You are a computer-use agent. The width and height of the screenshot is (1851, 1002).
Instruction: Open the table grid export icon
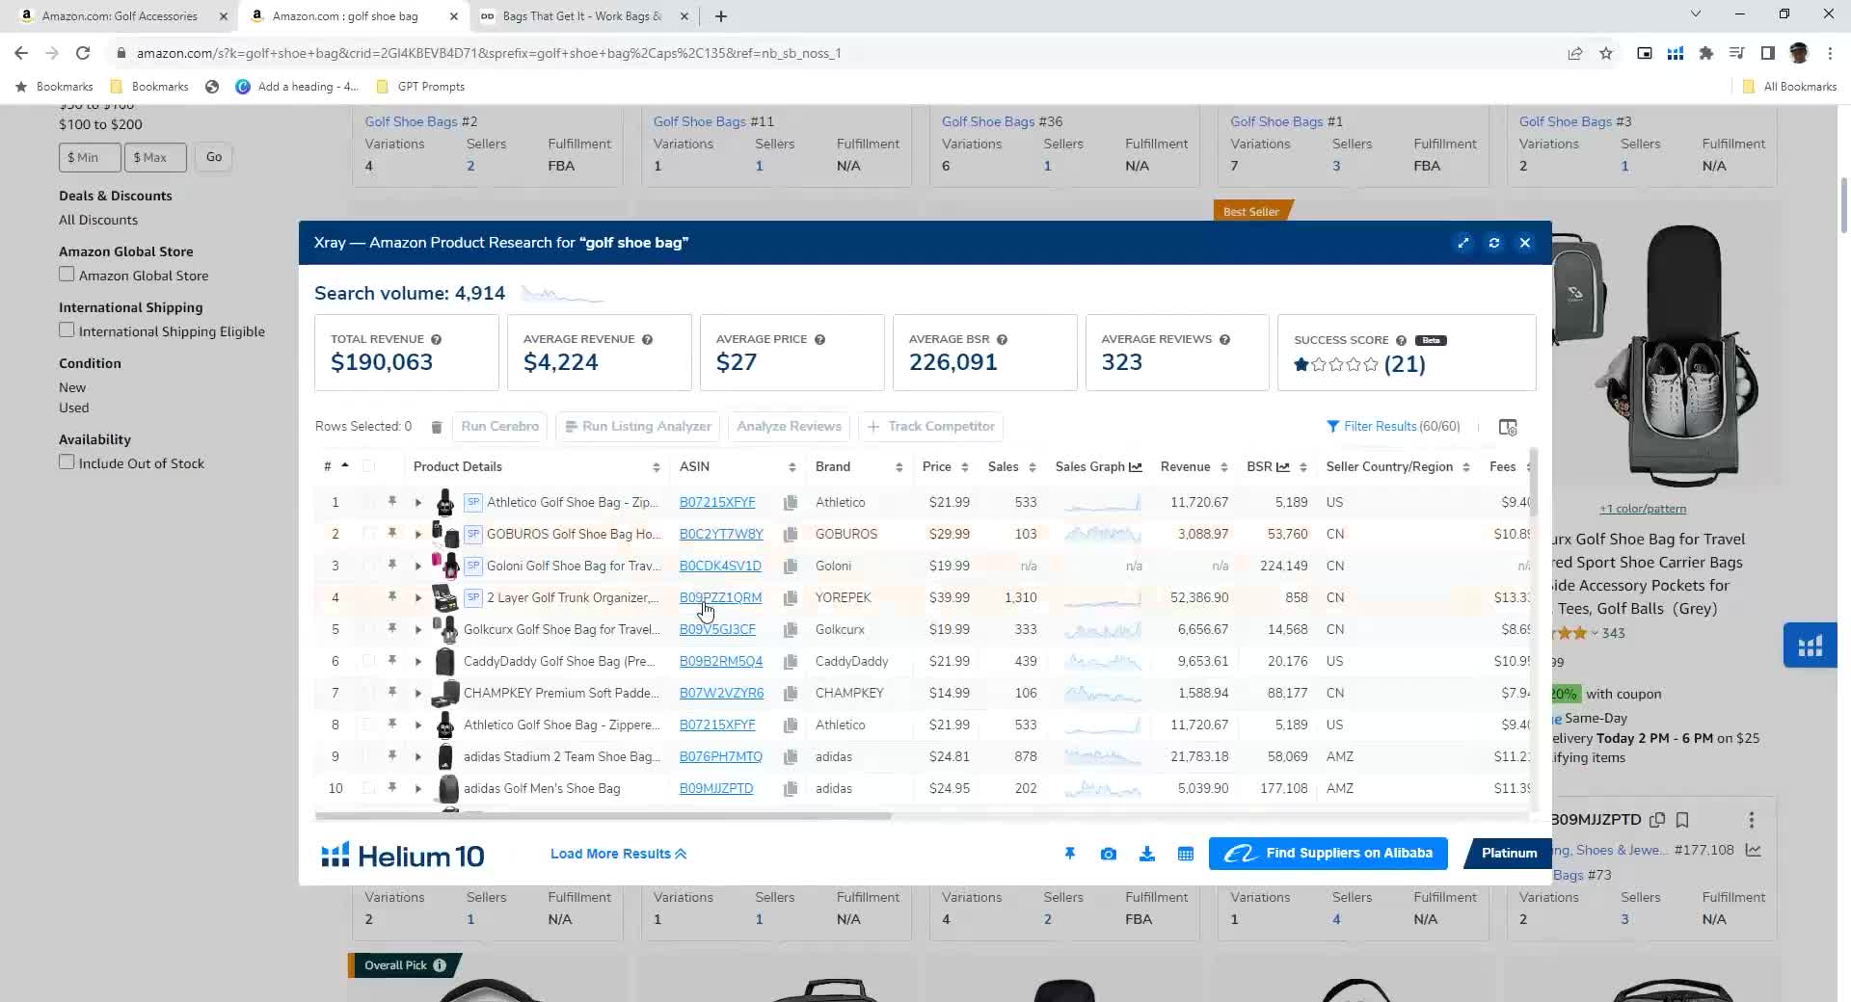1185,854
